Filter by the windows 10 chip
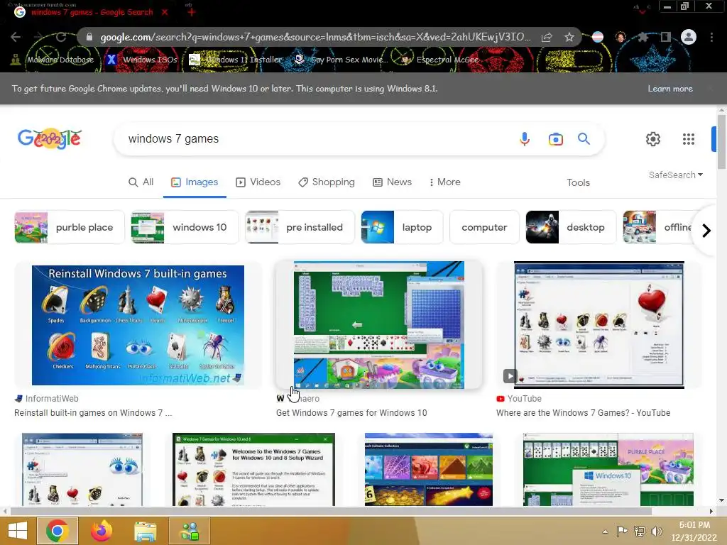This screenshot has height=545, width=727. (185, 227)
